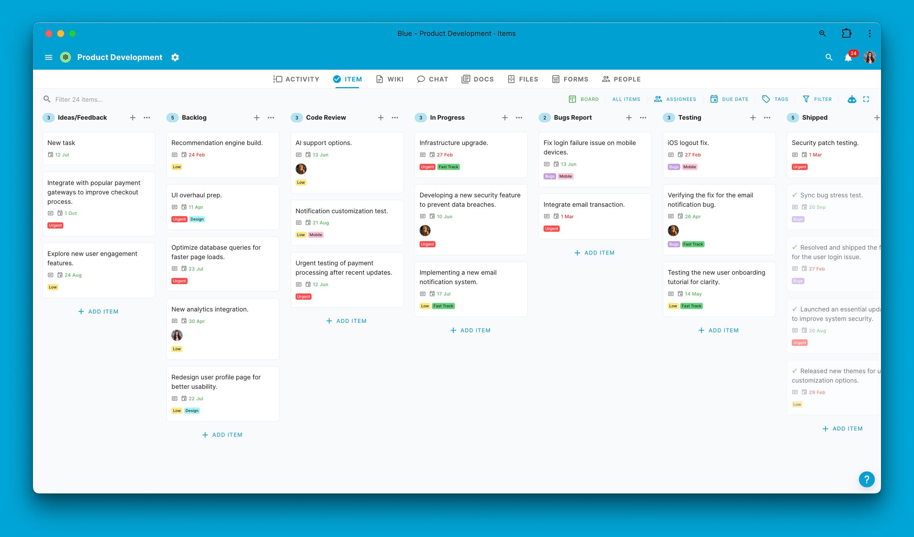The image size is (914, 537).
Task: Add new item plus in Backlog header
Action: [257, 118]
